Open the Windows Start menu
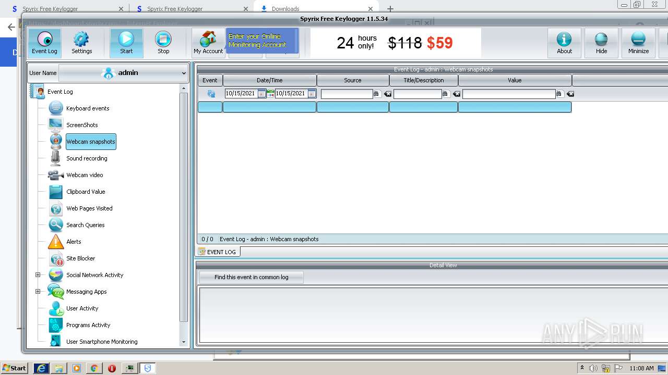 (14, 368)
